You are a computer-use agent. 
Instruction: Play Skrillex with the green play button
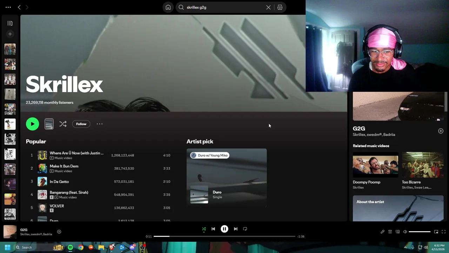point(33,124)
